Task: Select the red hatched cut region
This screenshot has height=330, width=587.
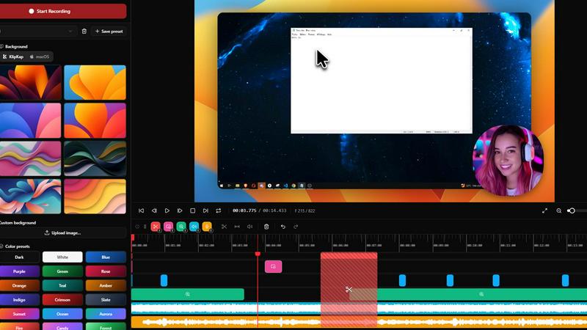Action: pyautogui.click(x=349, y=290)
